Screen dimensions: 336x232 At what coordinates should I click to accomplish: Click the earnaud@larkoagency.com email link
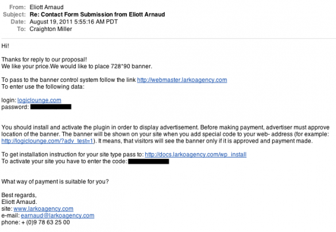(x=57, y=215)
